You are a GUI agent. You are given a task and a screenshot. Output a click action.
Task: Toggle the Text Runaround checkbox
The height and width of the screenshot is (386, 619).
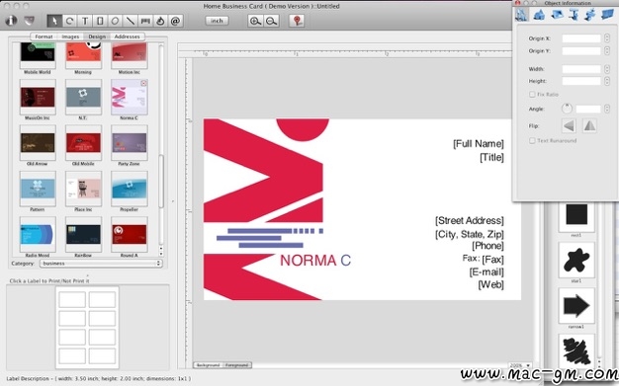click(532, 140)
